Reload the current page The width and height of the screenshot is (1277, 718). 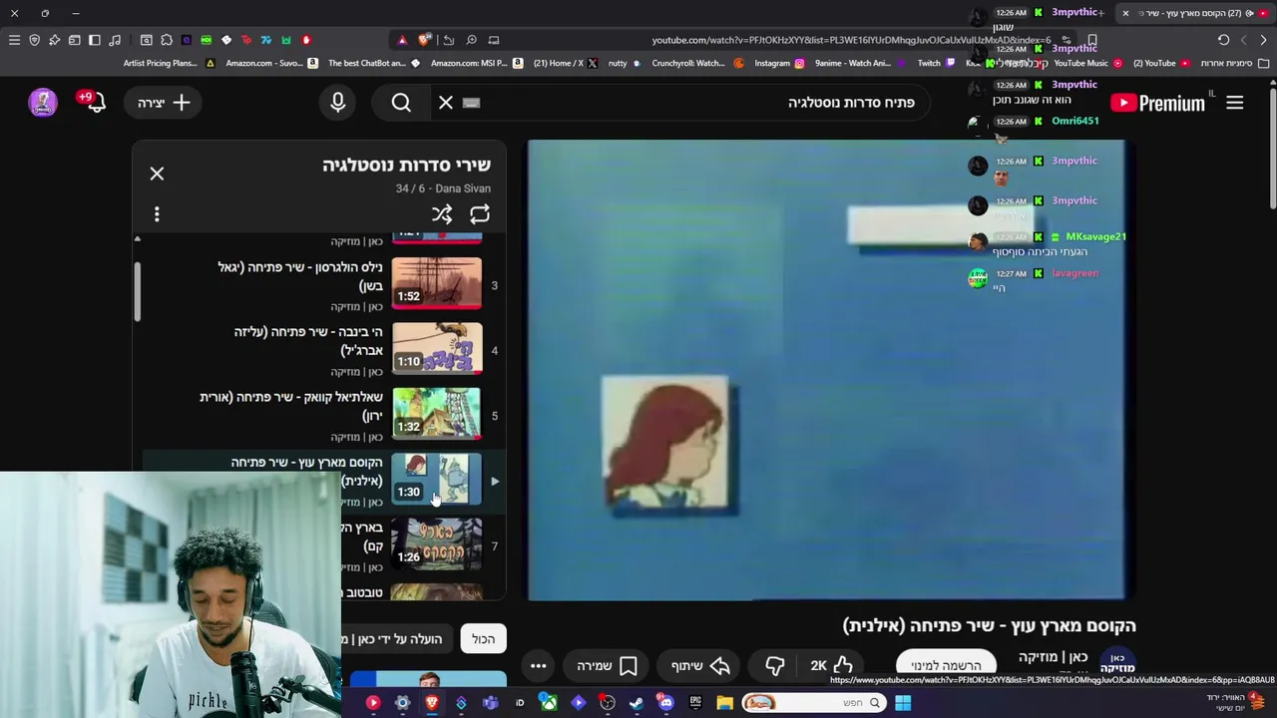tap(1223, 40)
